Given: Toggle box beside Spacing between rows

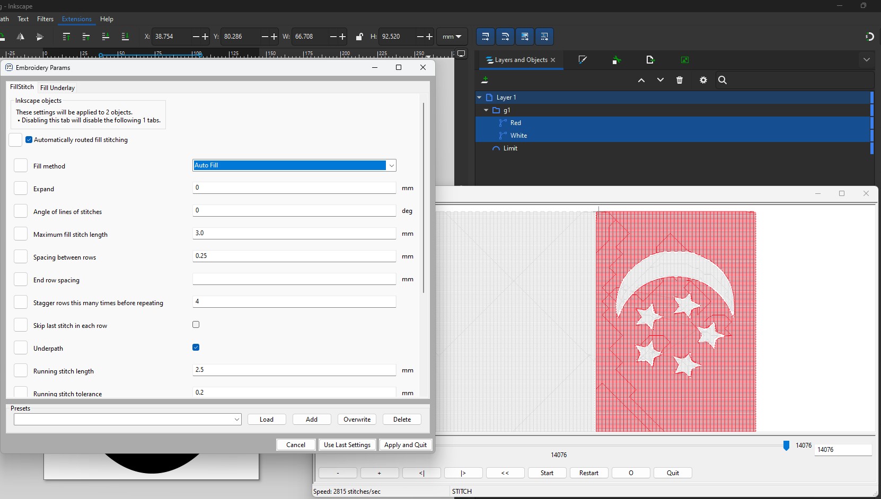Looking at the screenshot, I should pyautogui.click(x=21, y=257).
